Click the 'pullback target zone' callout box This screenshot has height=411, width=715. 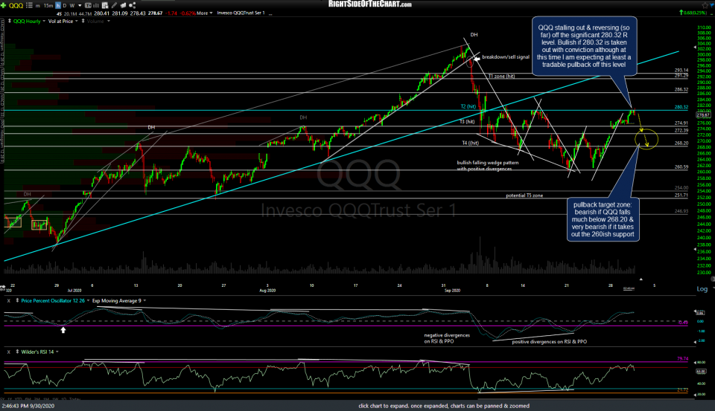(x=603, y=219)
